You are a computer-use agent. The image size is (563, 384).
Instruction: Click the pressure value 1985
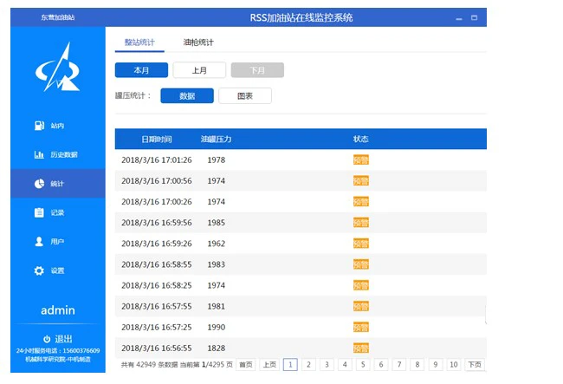(217, 223)
